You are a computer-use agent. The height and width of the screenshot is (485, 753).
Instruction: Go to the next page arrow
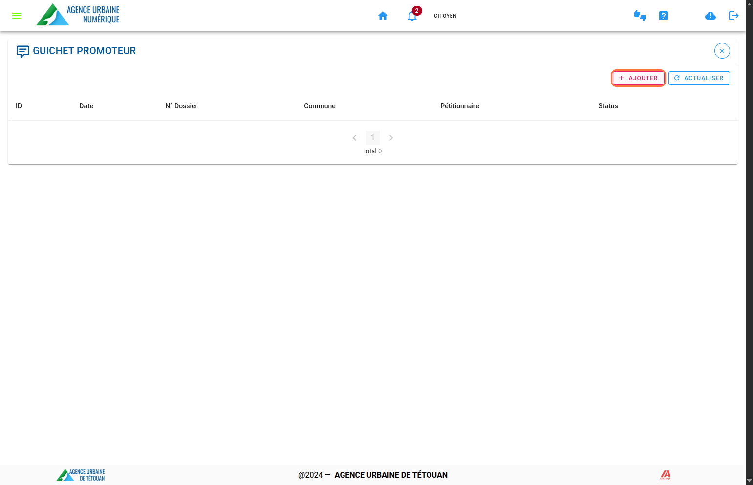(x=391, y=138)
